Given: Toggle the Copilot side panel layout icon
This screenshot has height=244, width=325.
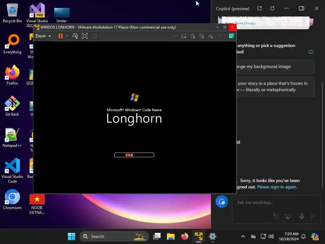Looking at the screenshot, I should [302, 8].
